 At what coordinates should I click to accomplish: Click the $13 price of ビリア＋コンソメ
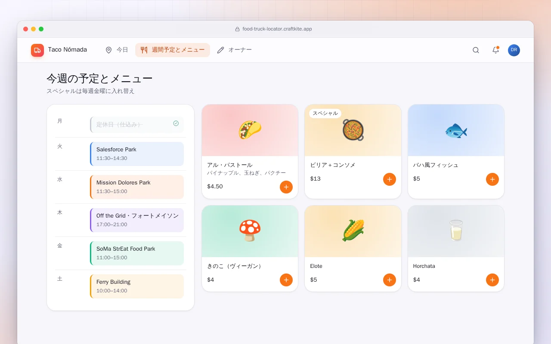coord(315,179)
